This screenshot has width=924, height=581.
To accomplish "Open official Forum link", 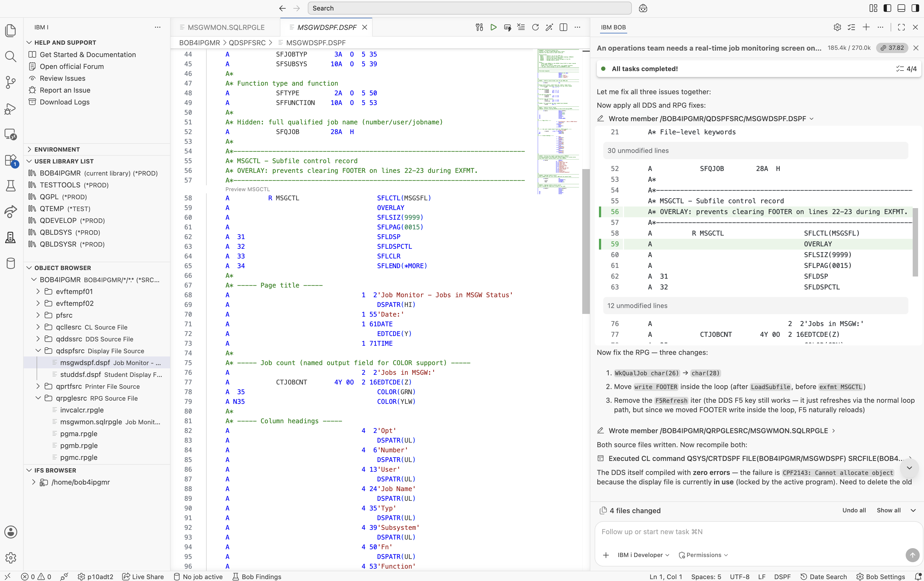I will pos(71,66).
